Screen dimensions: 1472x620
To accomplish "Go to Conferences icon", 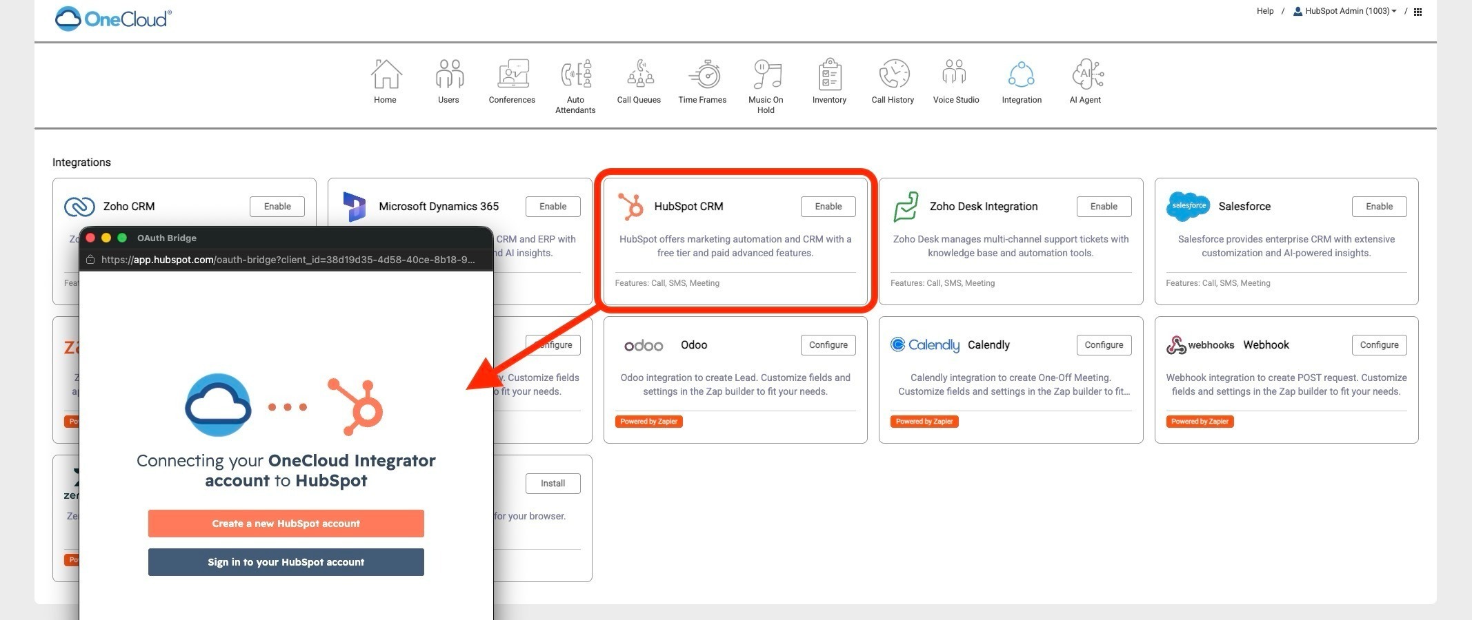I will 513,74.
